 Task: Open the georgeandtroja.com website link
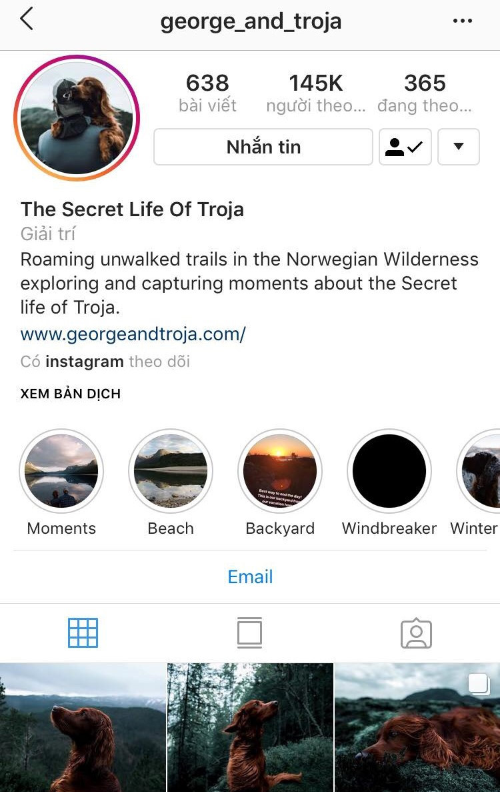[133, 334]
